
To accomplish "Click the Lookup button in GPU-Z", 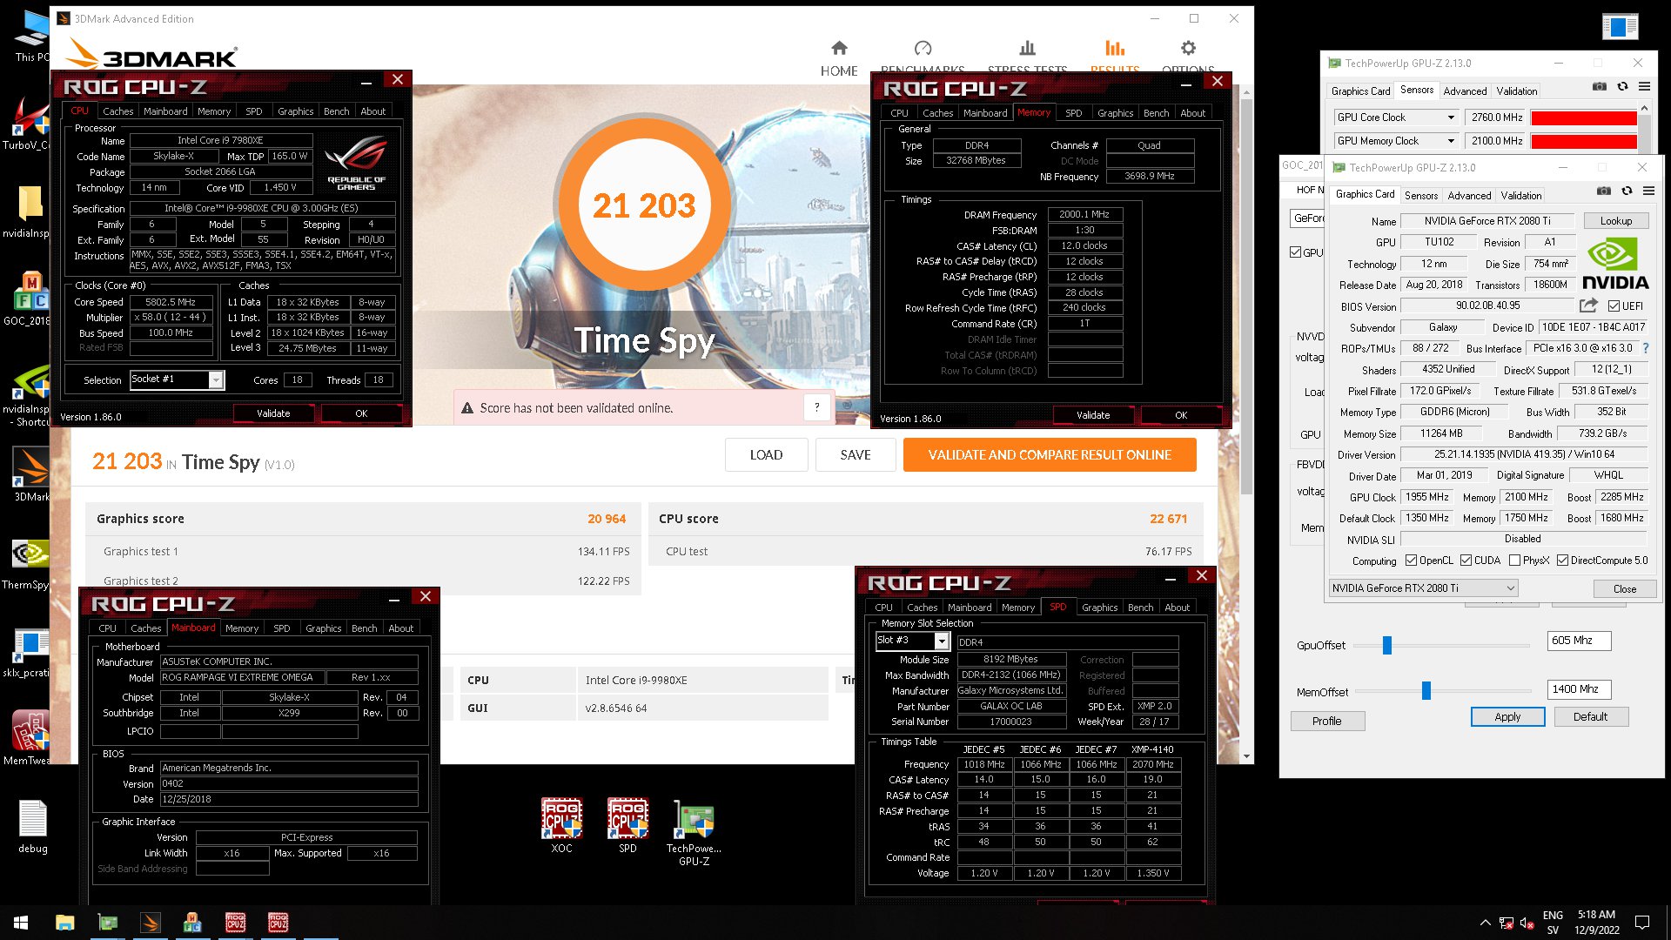I will [1616, 221].
